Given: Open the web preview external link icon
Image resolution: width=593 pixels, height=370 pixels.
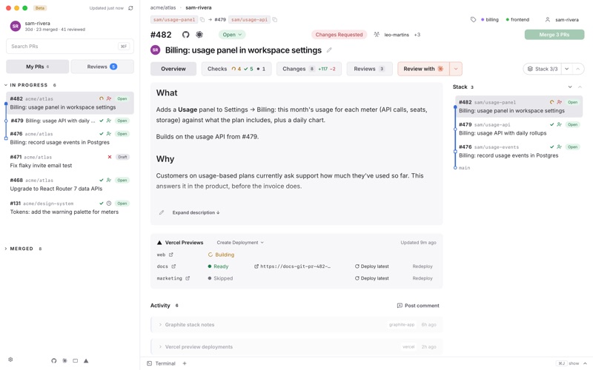Looking at the screenshot, I should (x=171, y=255).
